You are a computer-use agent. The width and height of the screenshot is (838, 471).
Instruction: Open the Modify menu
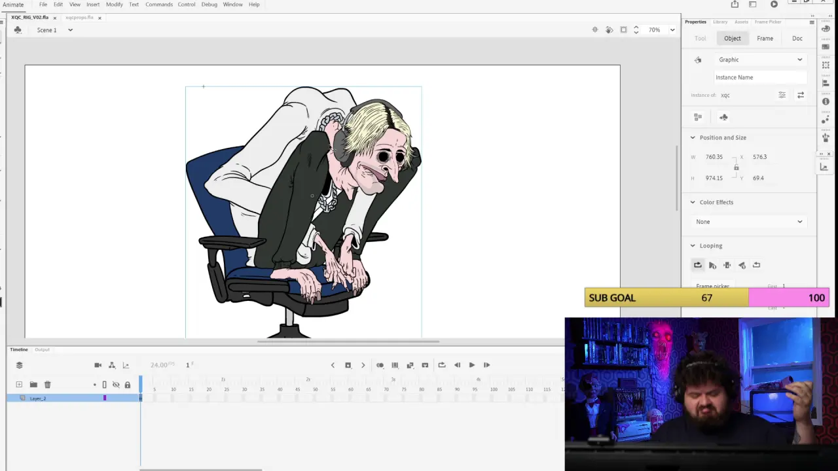[114, 5]
